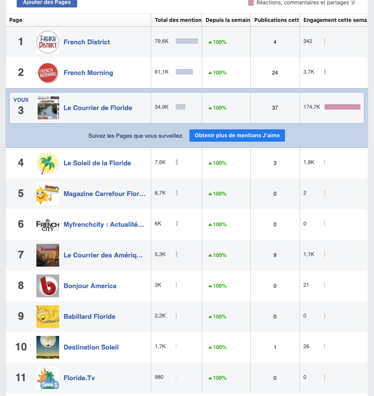374x396 pixels.
Task: Click the 3,7K engagement value
Action: pyautogui.click(x=309, y=72)
